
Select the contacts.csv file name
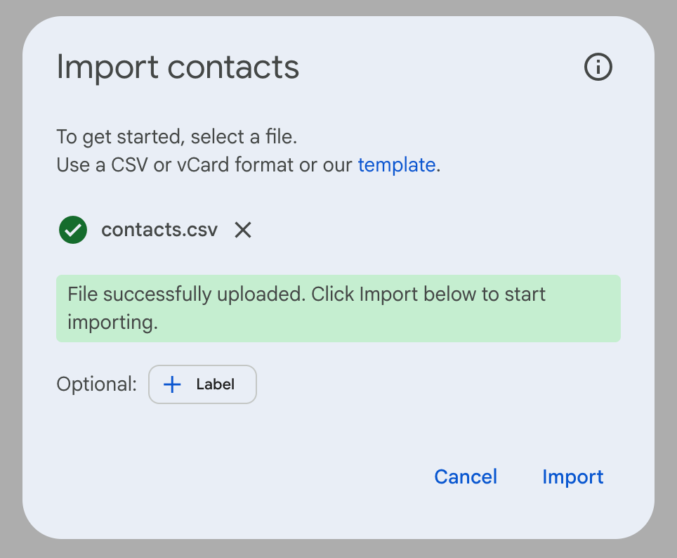(159, 230)
